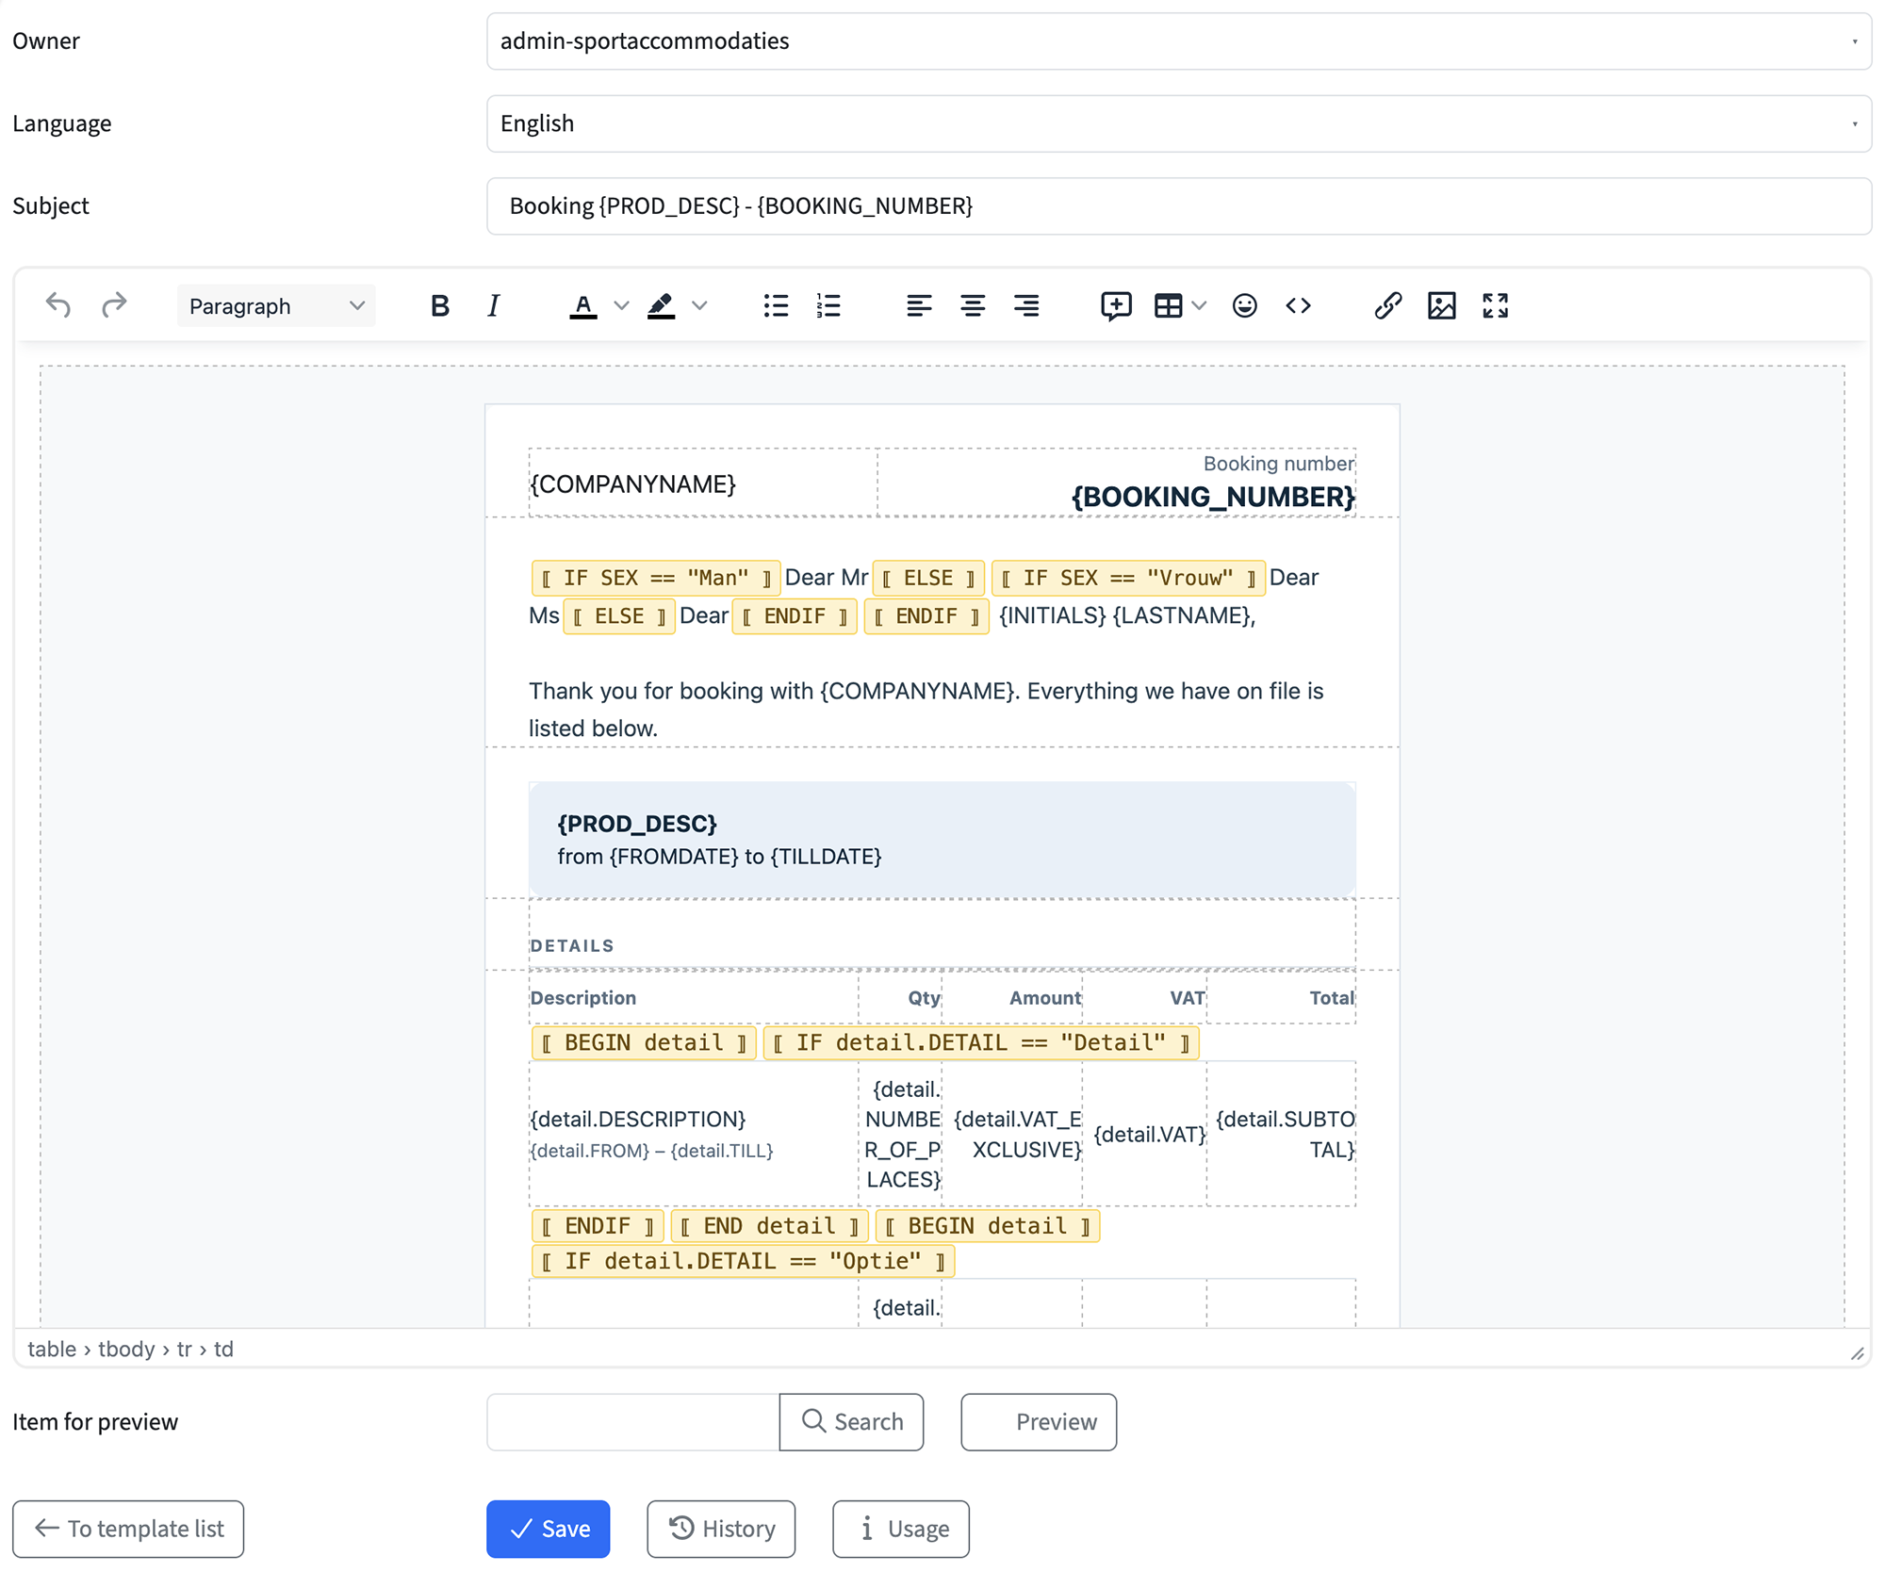Open the emoji picker

click(x=1244, y=305)
